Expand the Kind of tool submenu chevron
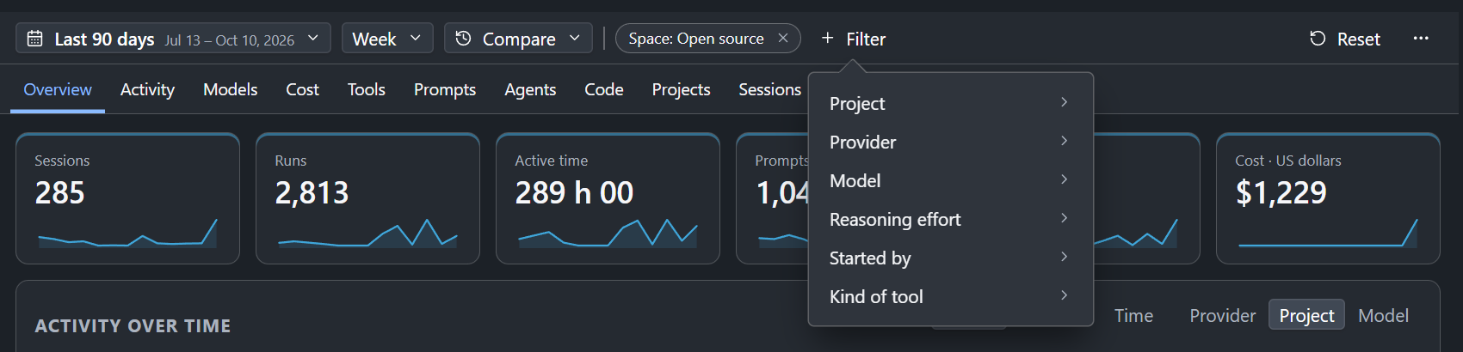The image size is (1463, 352). pos(1065,295)
